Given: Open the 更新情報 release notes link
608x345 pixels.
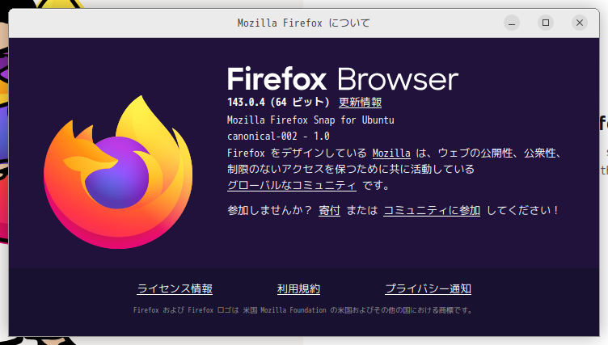Looking at the screenshot, I should point(361,103).
